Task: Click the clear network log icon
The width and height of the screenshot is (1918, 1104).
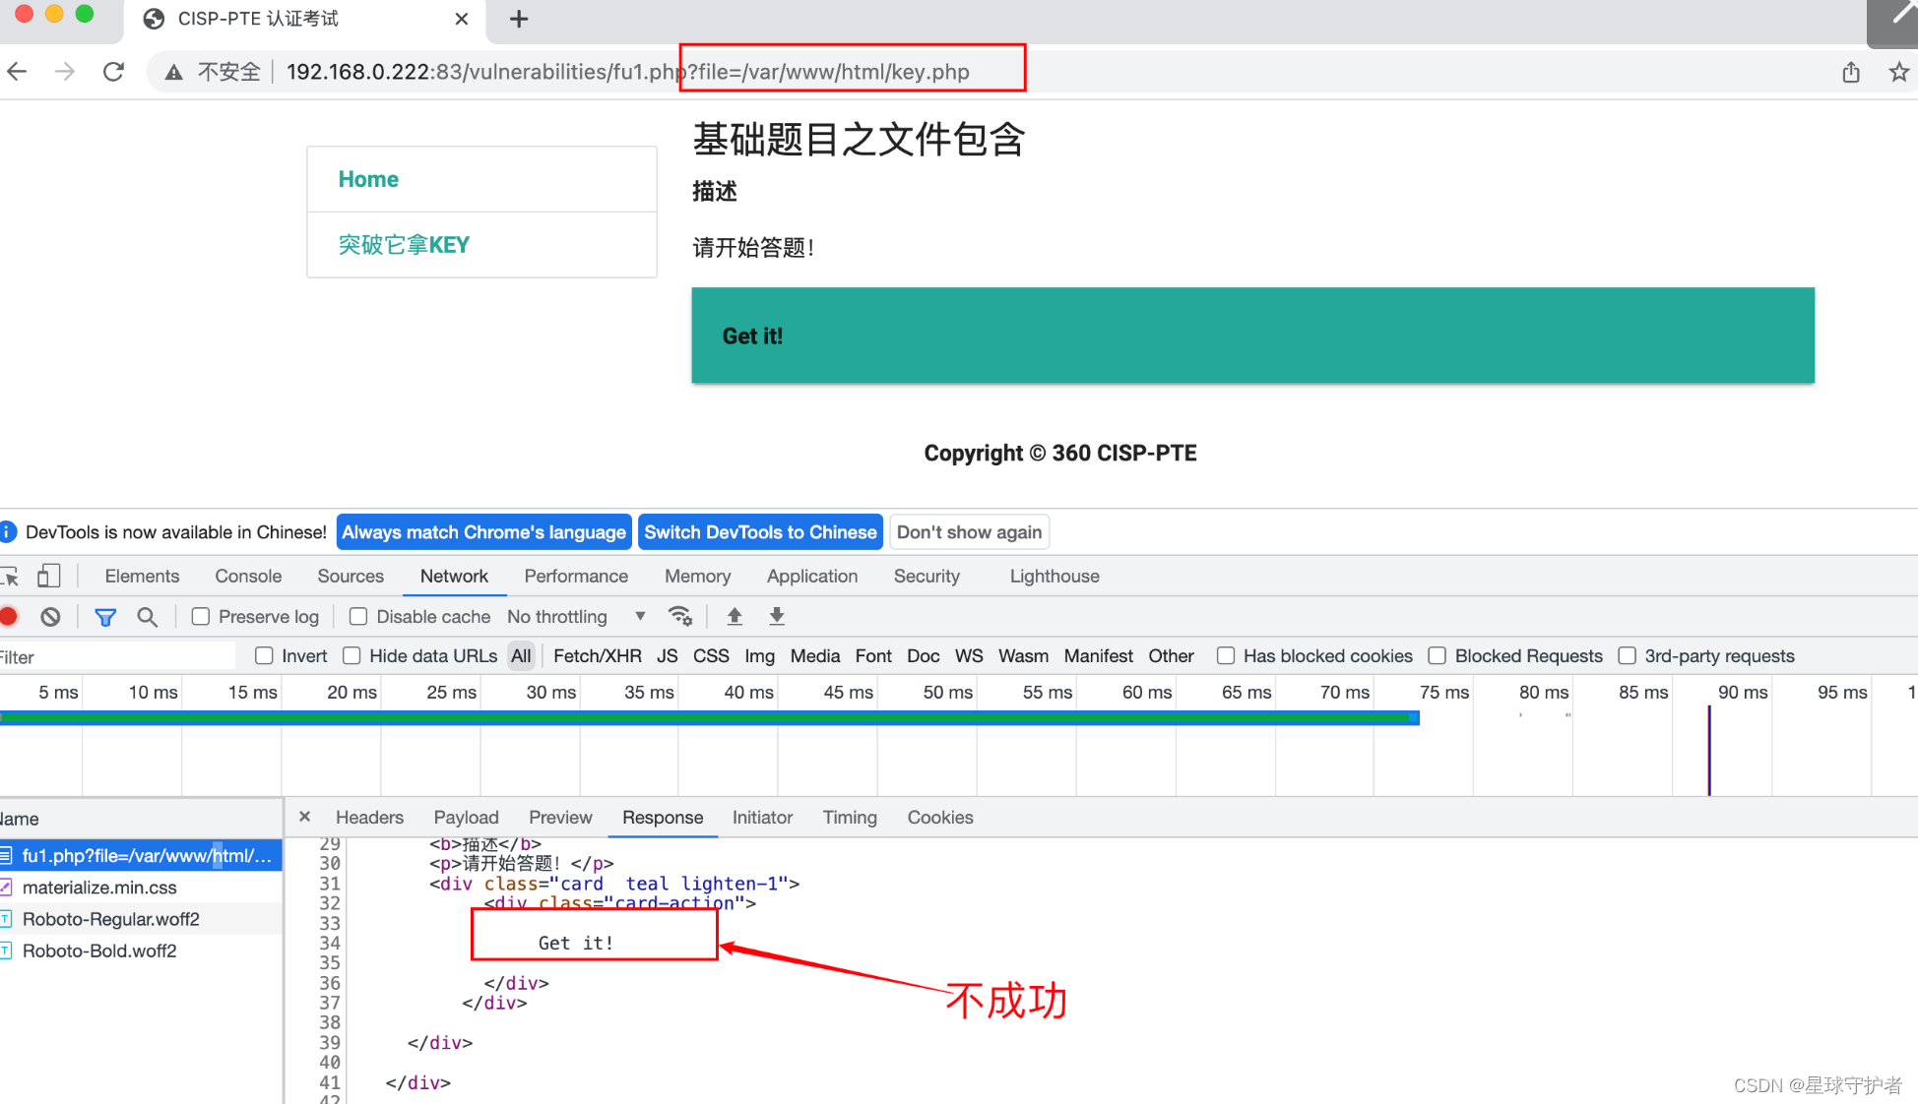Action: [x=50, y=617]
